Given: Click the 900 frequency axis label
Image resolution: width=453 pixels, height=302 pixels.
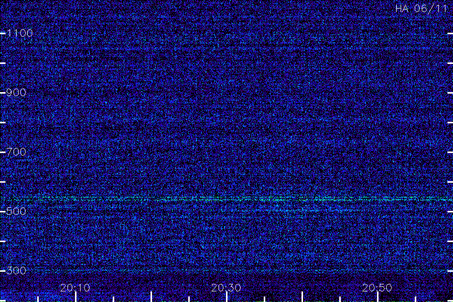Looking at the screenshot, I should pos(16,93).
